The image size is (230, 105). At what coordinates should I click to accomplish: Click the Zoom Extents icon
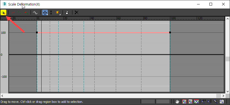184,101
